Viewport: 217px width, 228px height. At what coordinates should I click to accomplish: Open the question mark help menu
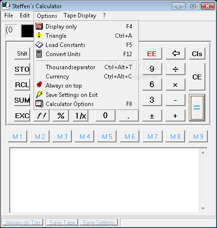104,15
